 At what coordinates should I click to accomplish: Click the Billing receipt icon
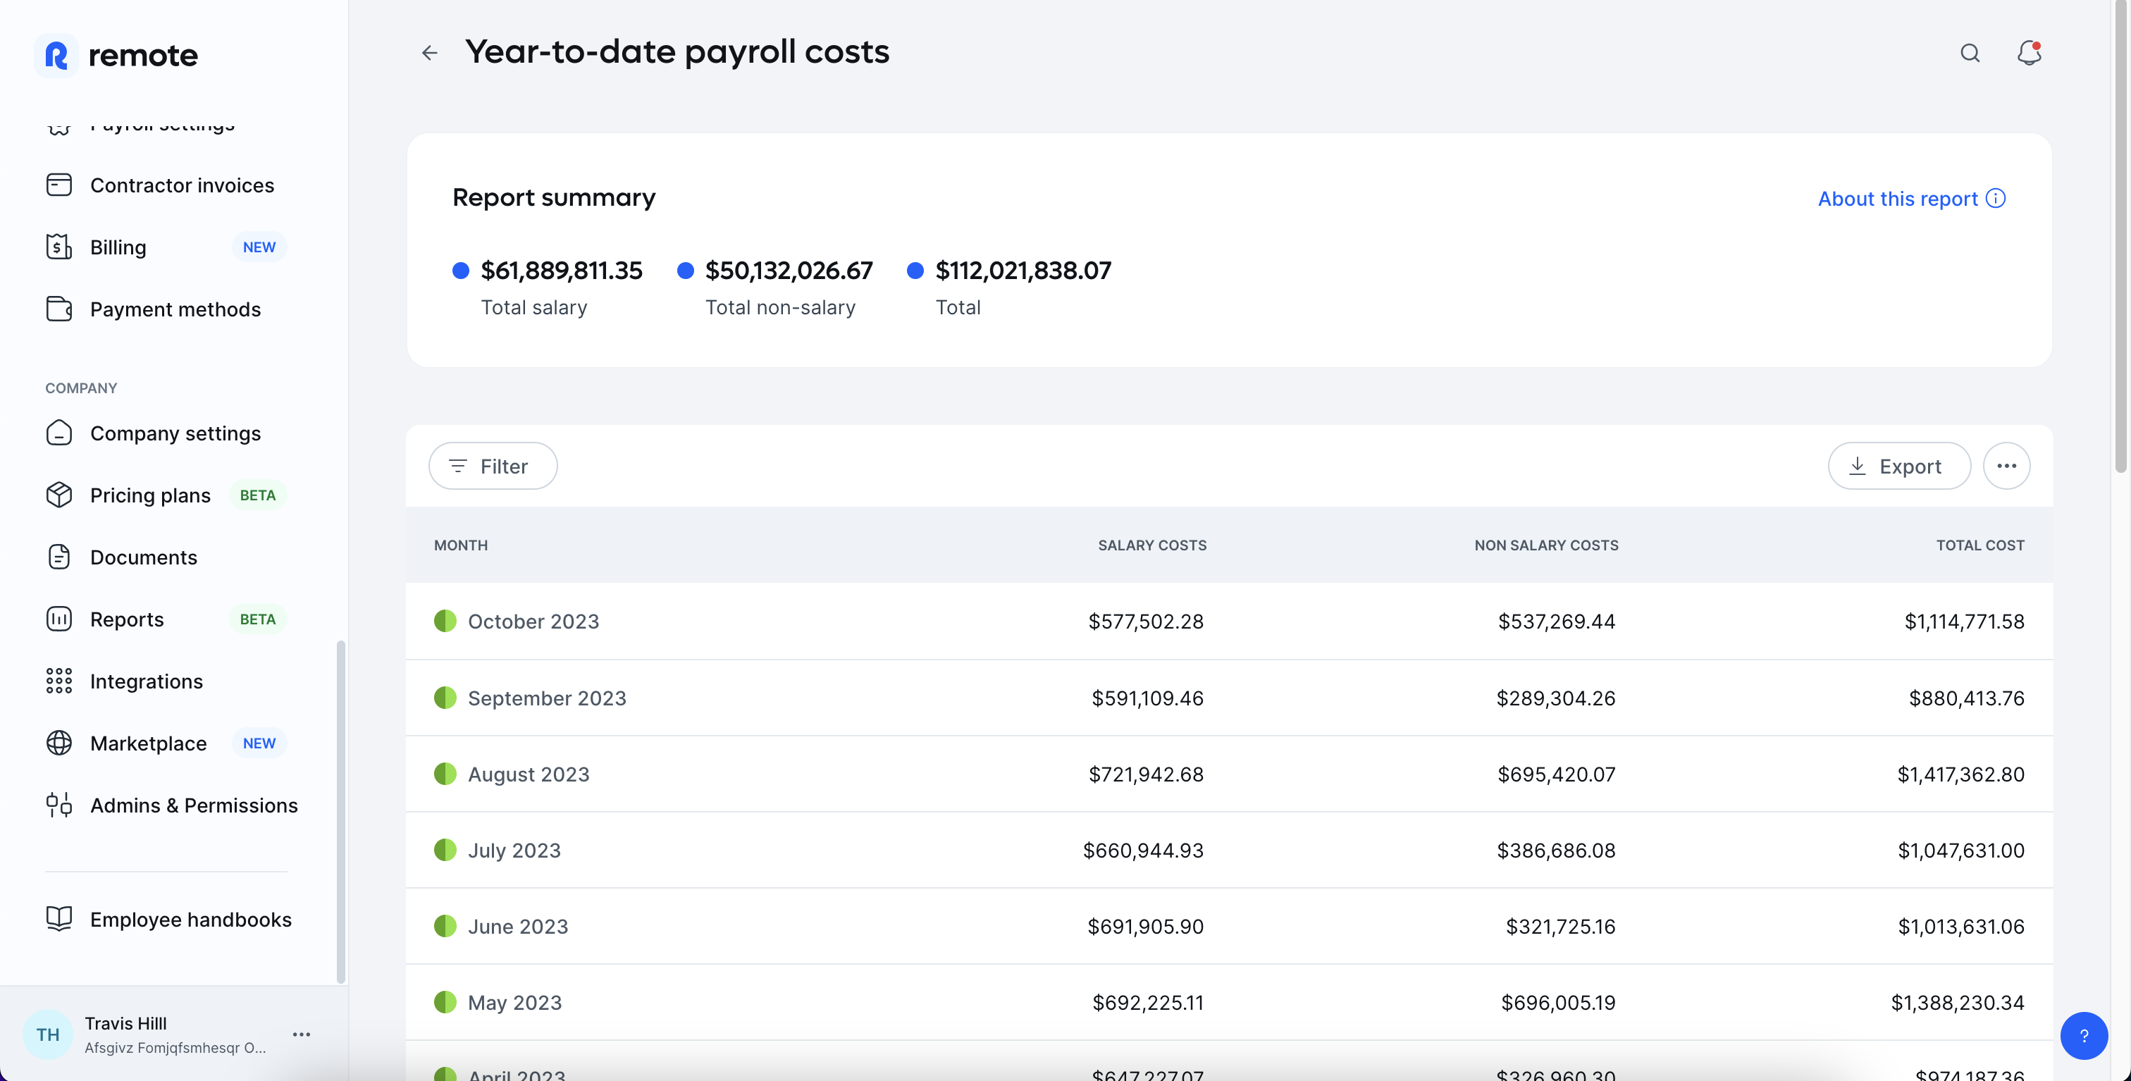[x=58, y=247]
